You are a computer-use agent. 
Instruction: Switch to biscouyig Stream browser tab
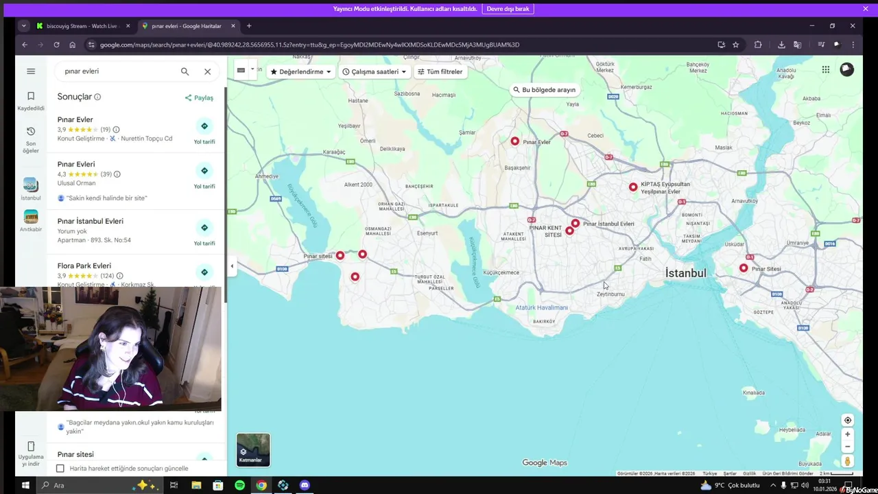pos(82,26)
